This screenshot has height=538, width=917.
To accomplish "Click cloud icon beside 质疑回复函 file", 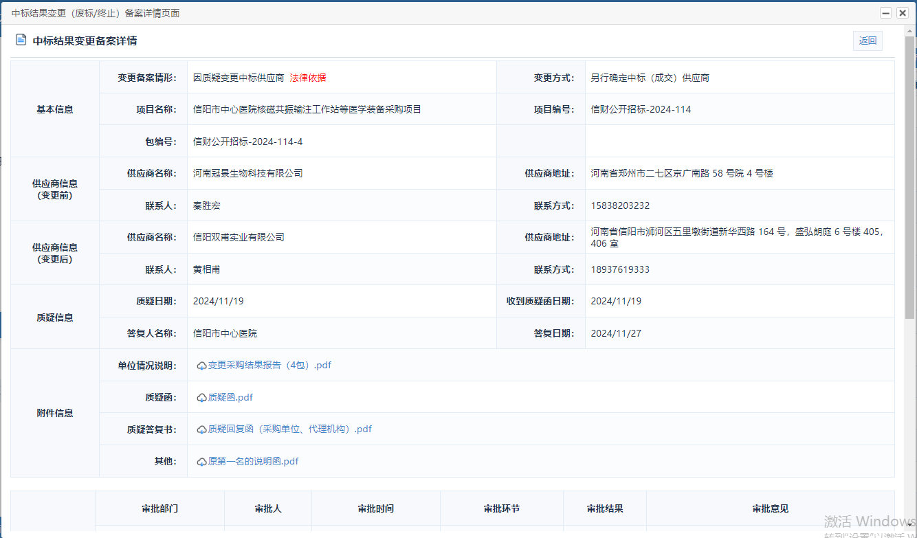I will pos(201,430).
